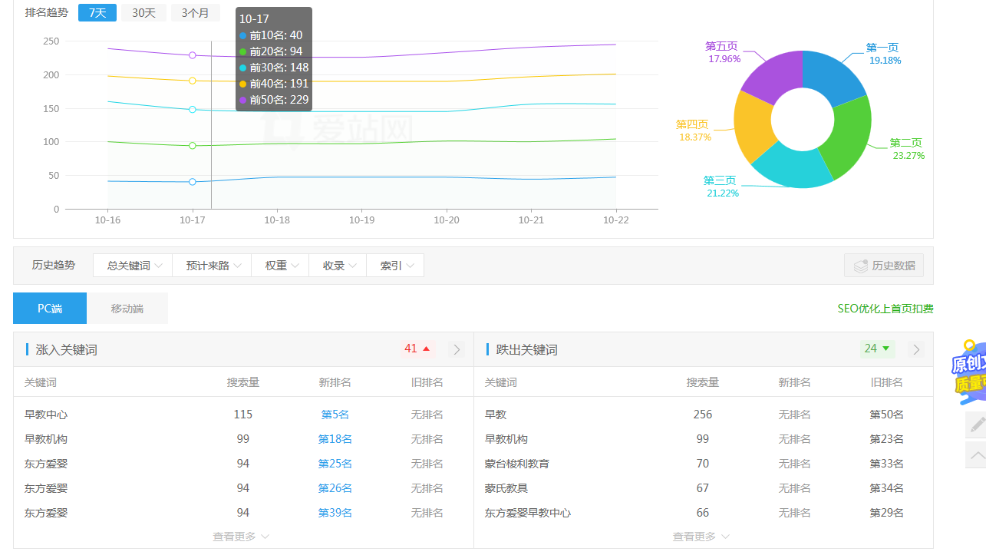This screenshot has height=555, width=986.
Task: Activate the 3个月 time range
Action: point(195,13)
